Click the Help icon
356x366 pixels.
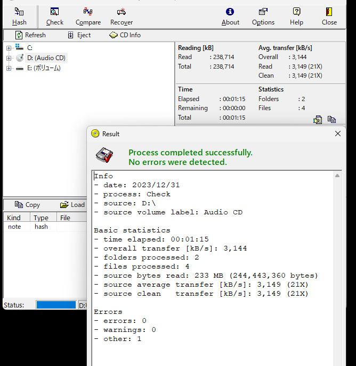[x=296, y=16]
